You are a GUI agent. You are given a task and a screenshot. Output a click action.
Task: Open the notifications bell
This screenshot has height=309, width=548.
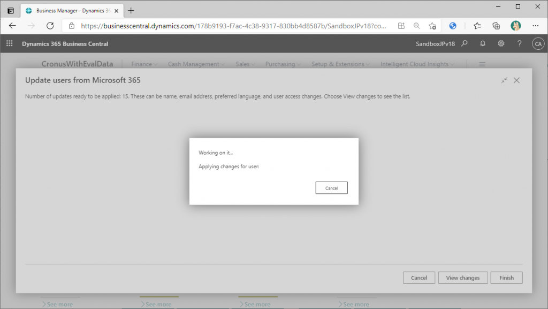483,43
